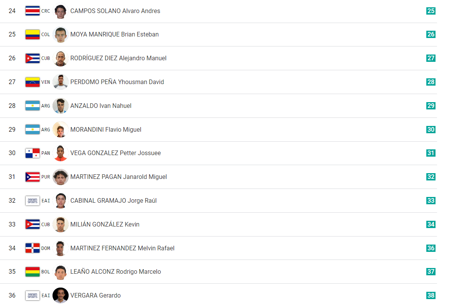Click the Costa Rica flag icon
The height and width of the screenshot is (306, 452).
coord(32,11)
